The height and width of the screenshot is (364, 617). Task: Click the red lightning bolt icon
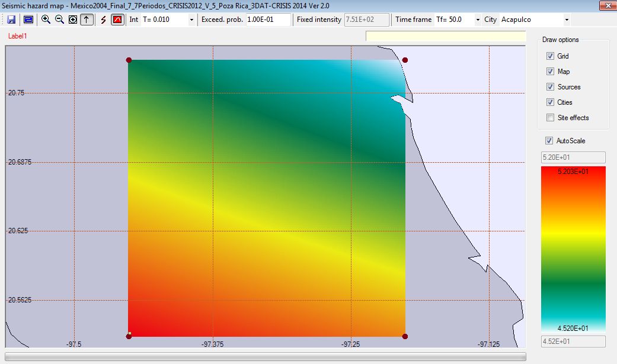tap(103, 20)
